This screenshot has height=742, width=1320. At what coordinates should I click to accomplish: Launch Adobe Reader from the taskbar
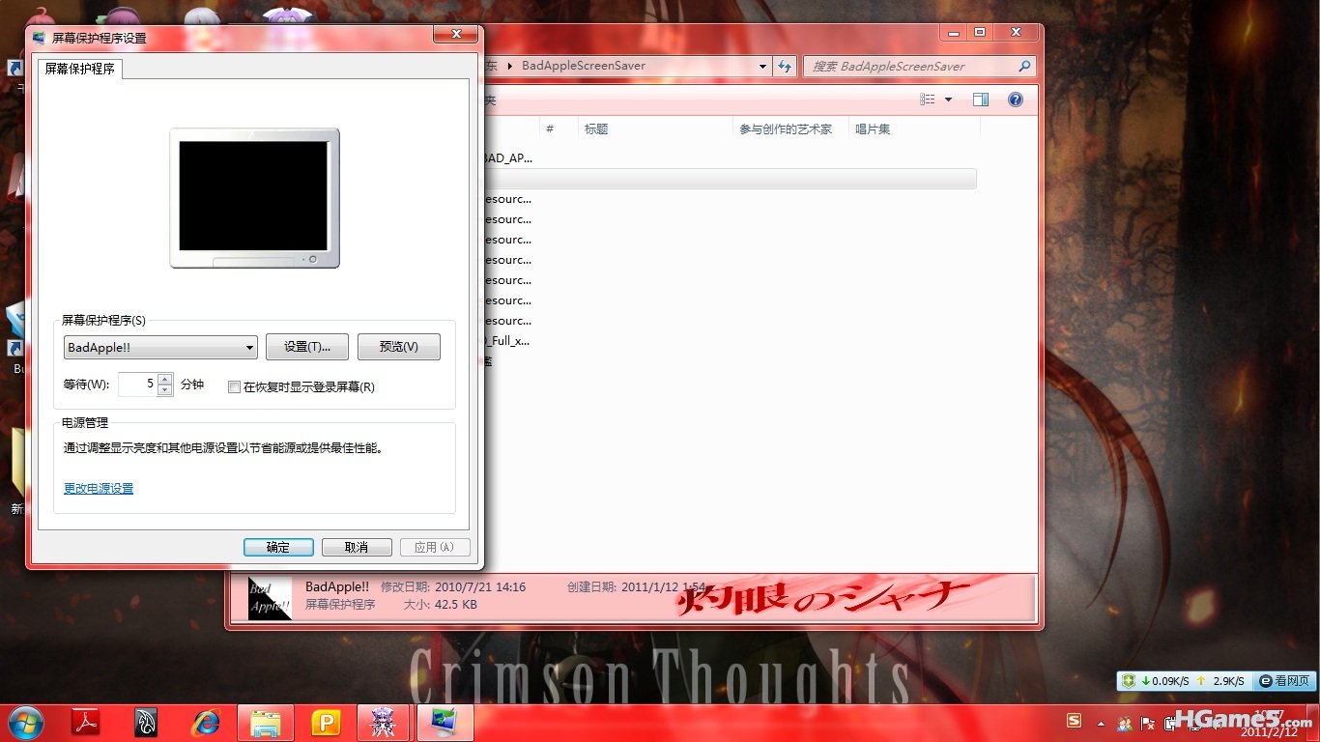(87, 723)
